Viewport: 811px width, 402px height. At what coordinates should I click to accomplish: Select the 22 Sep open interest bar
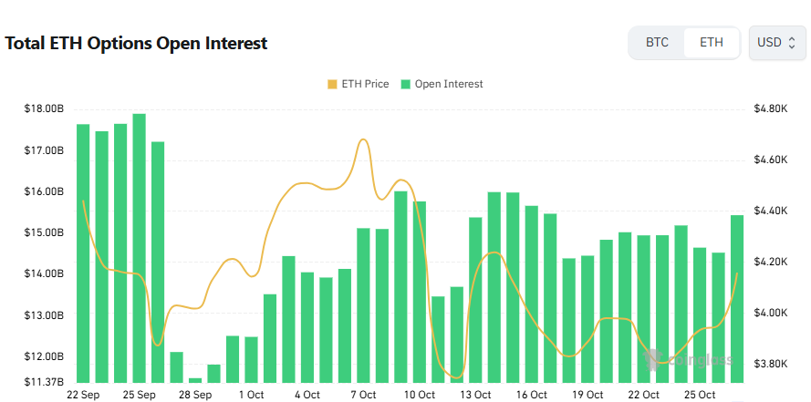coord(83,253)
